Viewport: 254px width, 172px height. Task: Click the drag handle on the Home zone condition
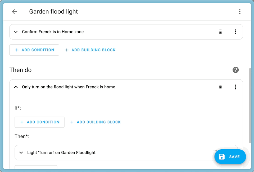click(x=220, y=32)
